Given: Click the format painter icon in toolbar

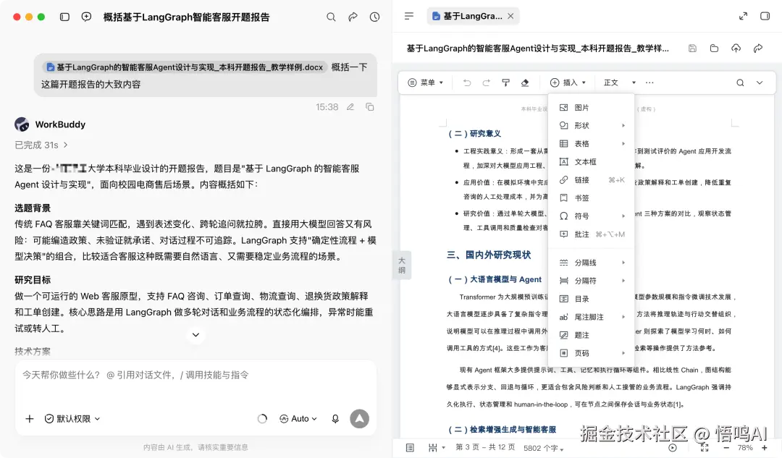Looking at the screenshot, I should (505, 82).
